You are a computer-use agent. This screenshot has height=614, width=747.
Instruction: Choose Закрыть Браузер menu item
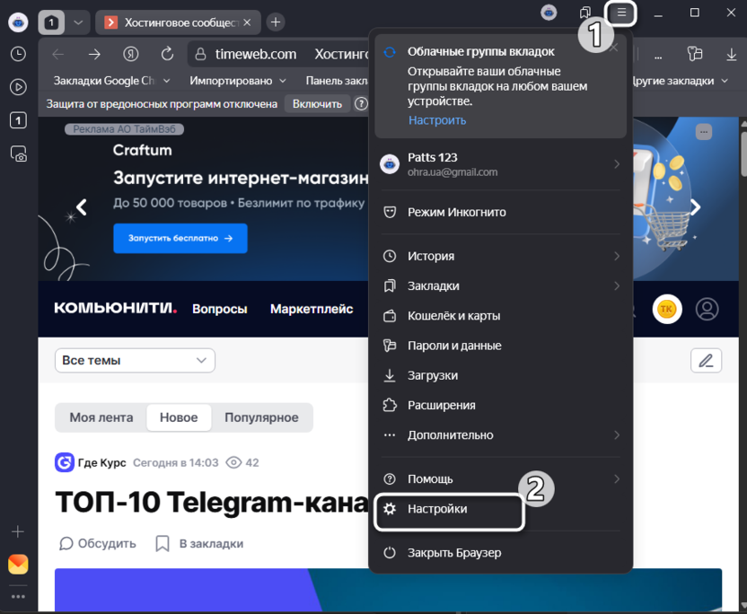coord(500,553)
